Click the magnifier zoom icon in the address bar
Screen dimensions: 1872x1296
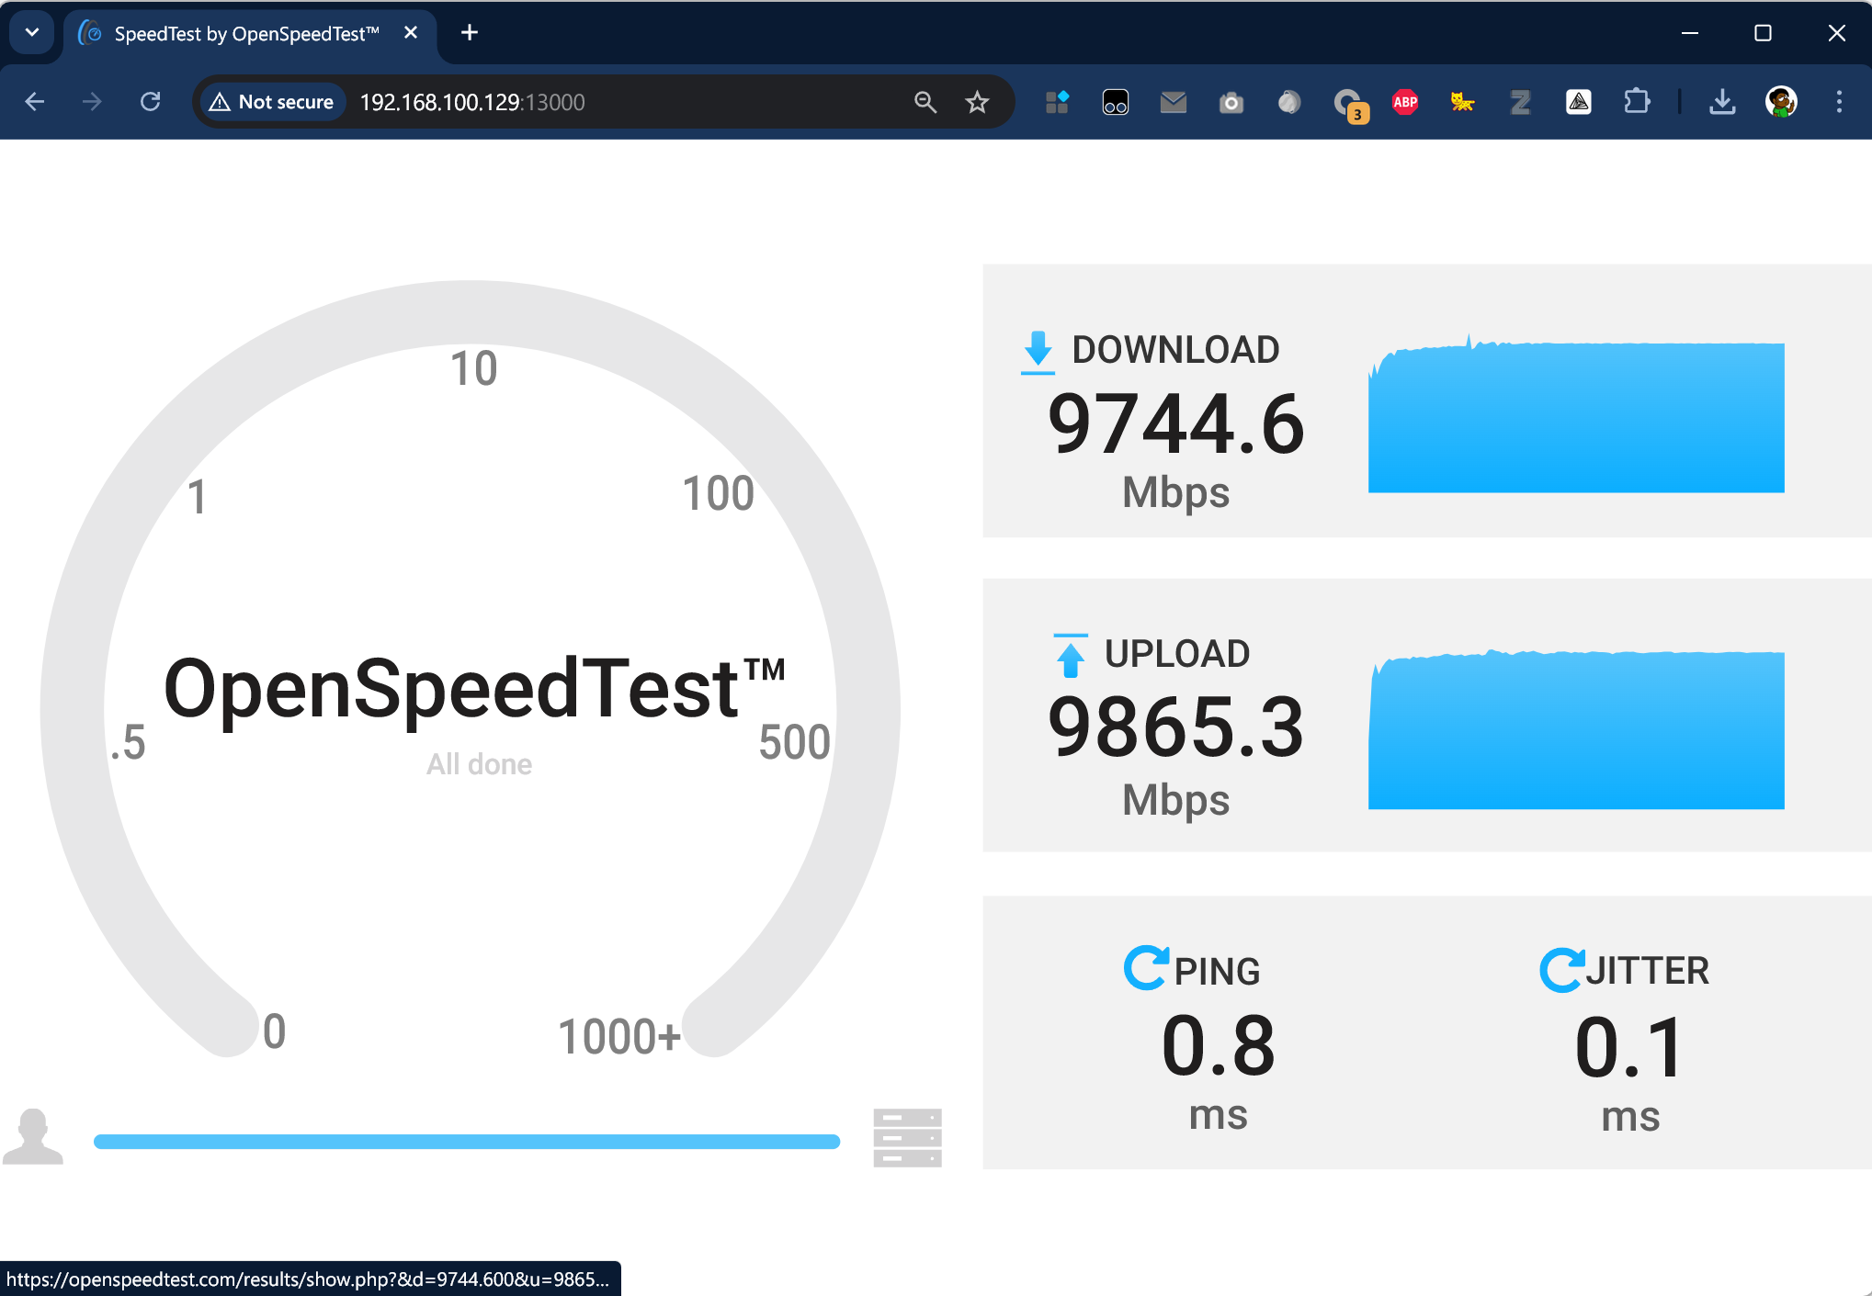(925, 102)
